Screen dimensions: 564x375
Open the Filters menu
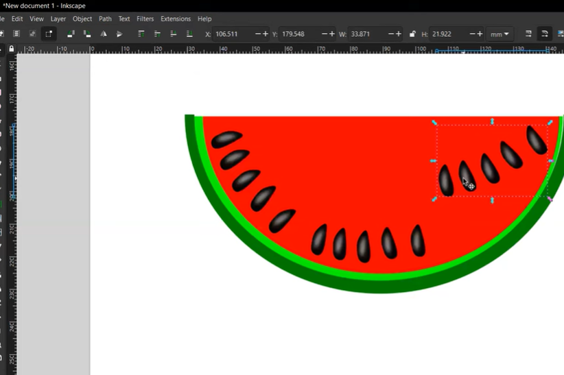tap(145, 19)
